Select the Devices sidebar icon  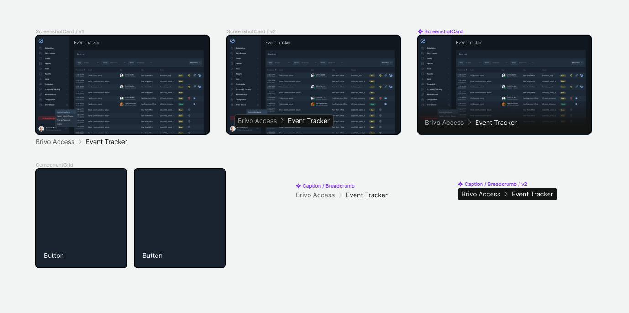point(40,64)
